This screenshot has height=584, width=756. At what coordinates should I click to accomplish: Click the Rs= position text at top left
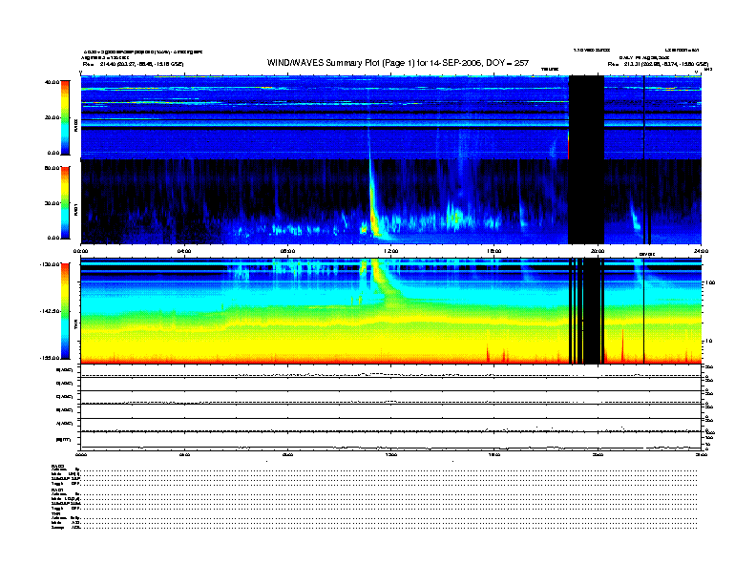[x=133, y=64]
